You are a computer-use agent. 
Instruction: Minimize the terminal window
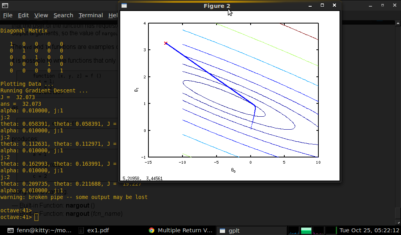point(370,5)
